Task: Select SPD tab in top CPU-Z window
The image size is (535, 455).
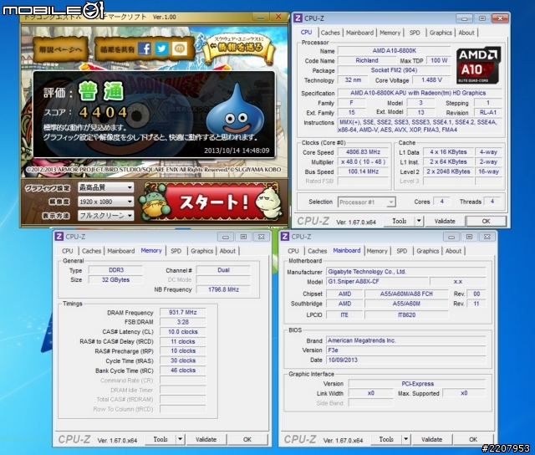Action: (415, 33)
